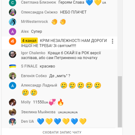Click Igor Chalenko's profile photo
The image size is (135, 135).
(12, 54)
